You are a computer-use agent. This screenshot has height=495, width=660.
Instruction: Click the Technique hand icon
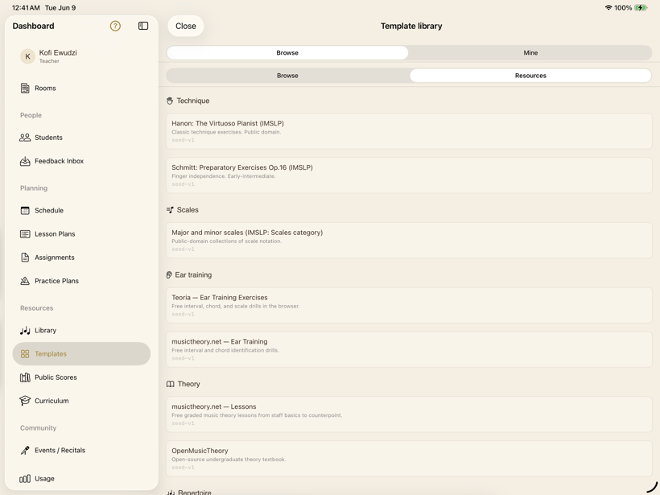click(x=170, y=101)
